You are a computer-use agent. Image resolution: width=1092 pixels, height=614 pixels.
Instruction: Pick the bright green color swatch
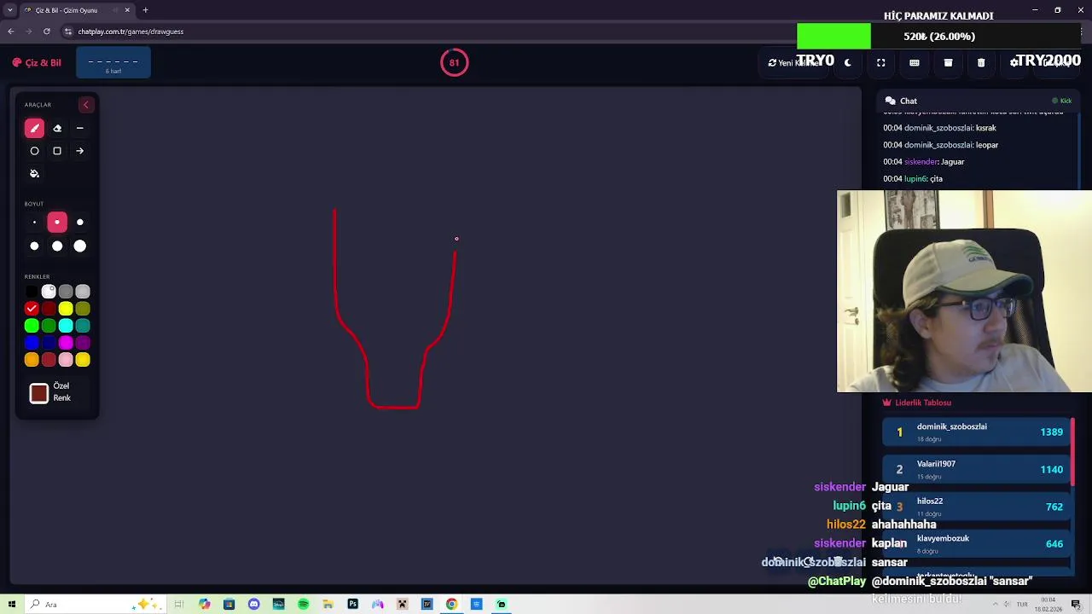pyautogui.click(x=32, y=326)
